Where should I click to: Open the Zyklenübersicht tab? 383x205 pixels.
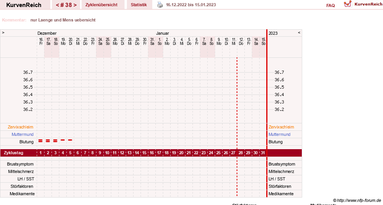click(102, 5)
